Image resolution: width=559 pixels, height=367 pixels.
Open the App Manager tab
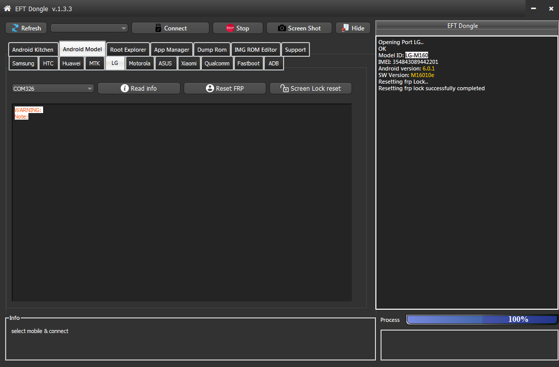171,50
